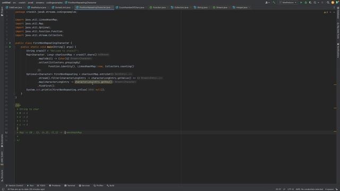Click characterLongEntry.getKey() highlighted expression
Viewport: 340px width, 191px height.
coord(93,82)
